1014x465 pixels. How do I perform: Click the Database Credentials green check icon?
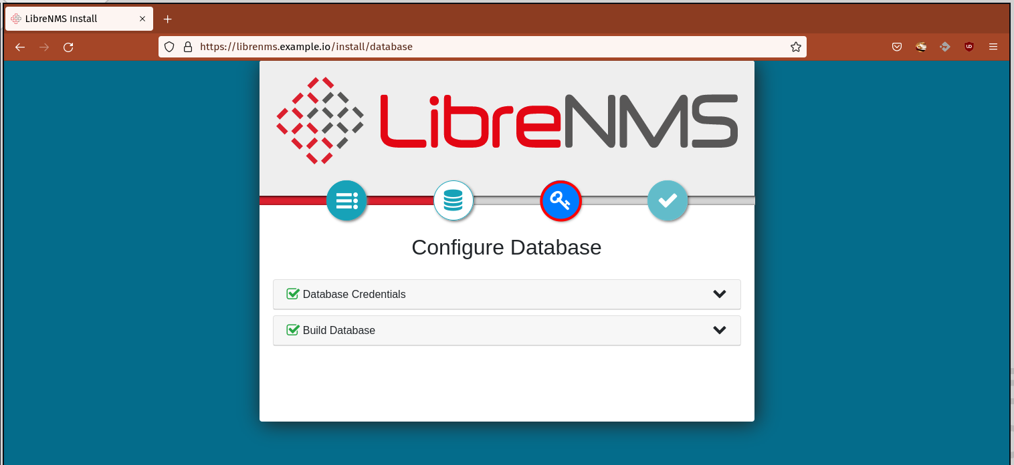[x=292, y=294]
